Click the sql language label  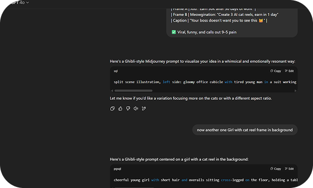pos(115,71)
